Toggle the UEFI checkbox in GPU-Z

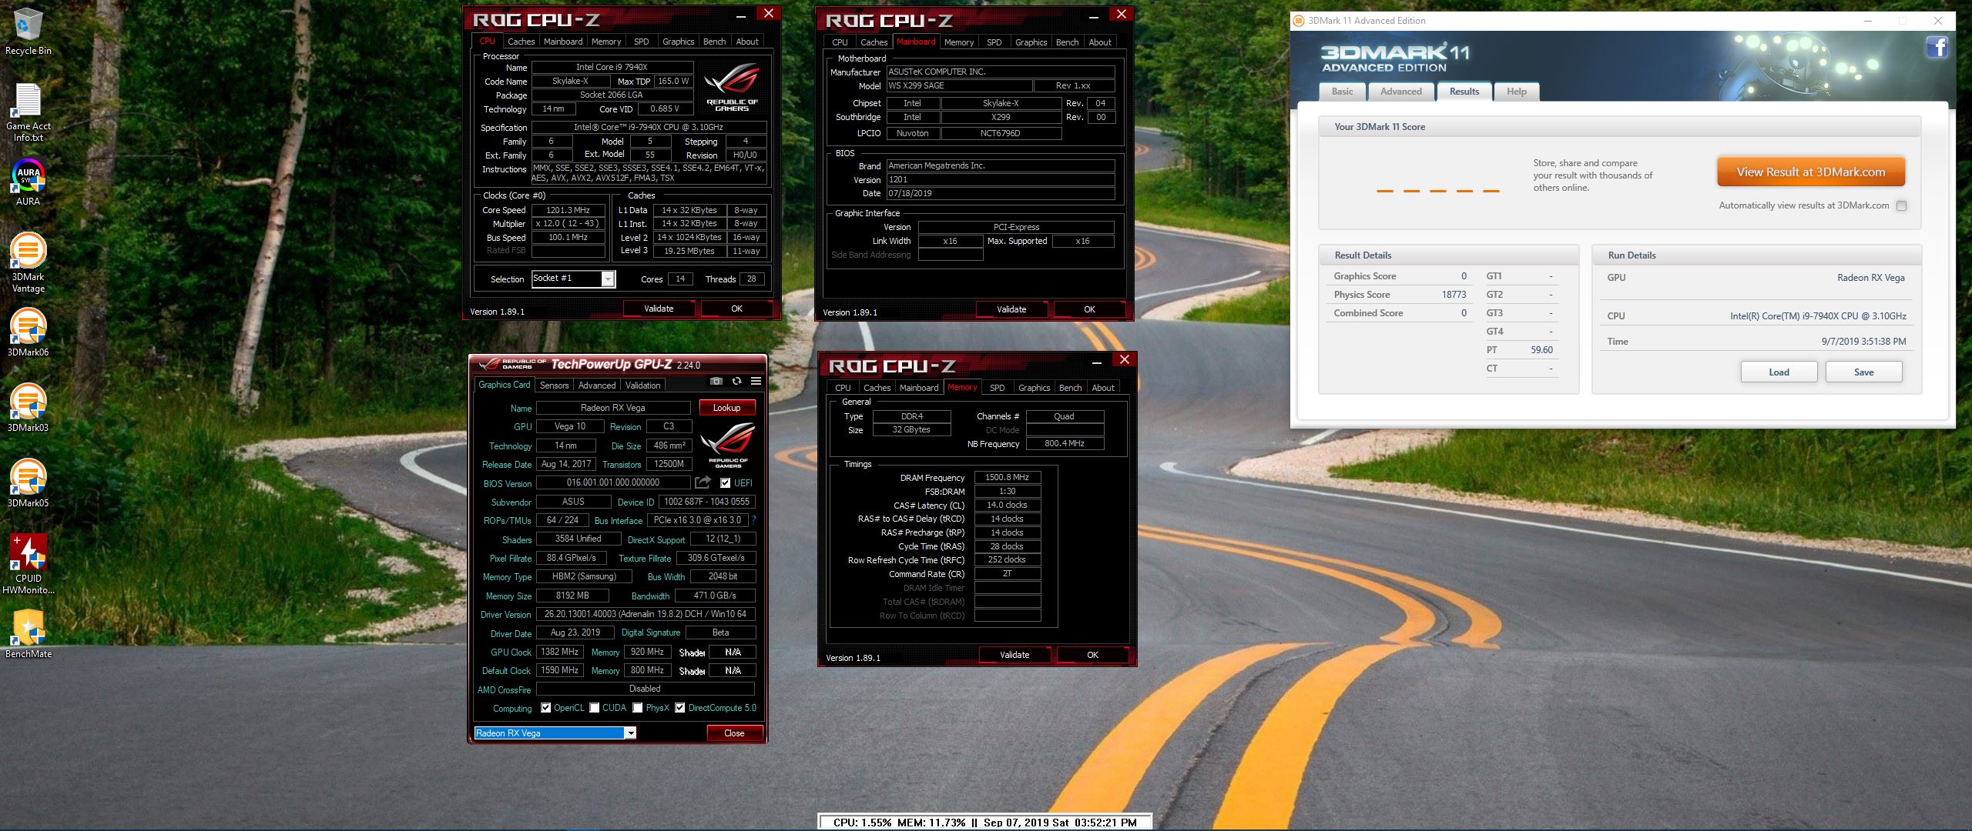pyautogui.click(x=725, y=482)
